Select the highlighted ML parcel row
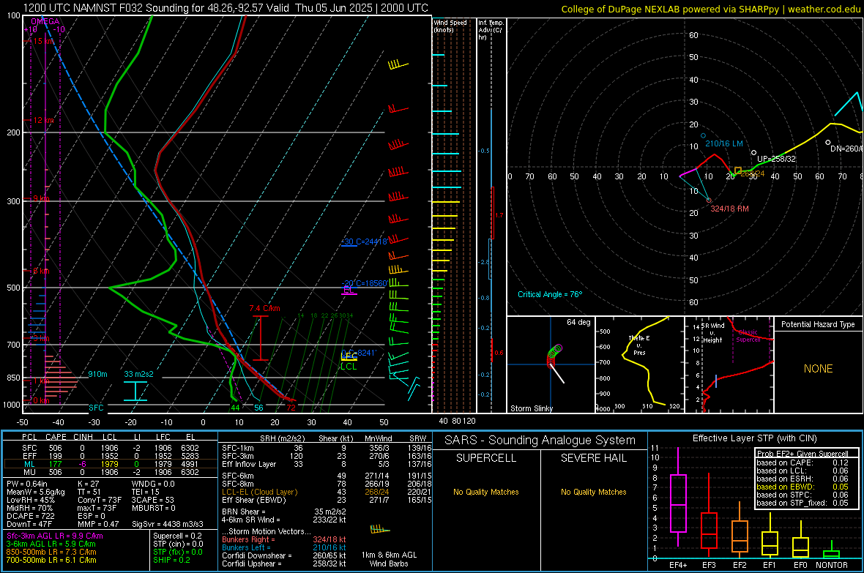 [111, 464]
